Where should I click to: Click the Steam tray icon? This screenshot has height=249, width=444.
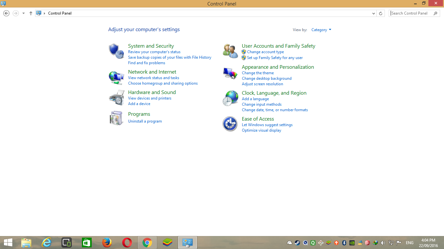coord(297,243)
